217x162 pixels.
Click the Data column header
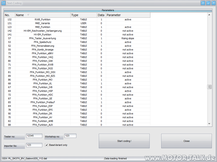pos(101,15)
